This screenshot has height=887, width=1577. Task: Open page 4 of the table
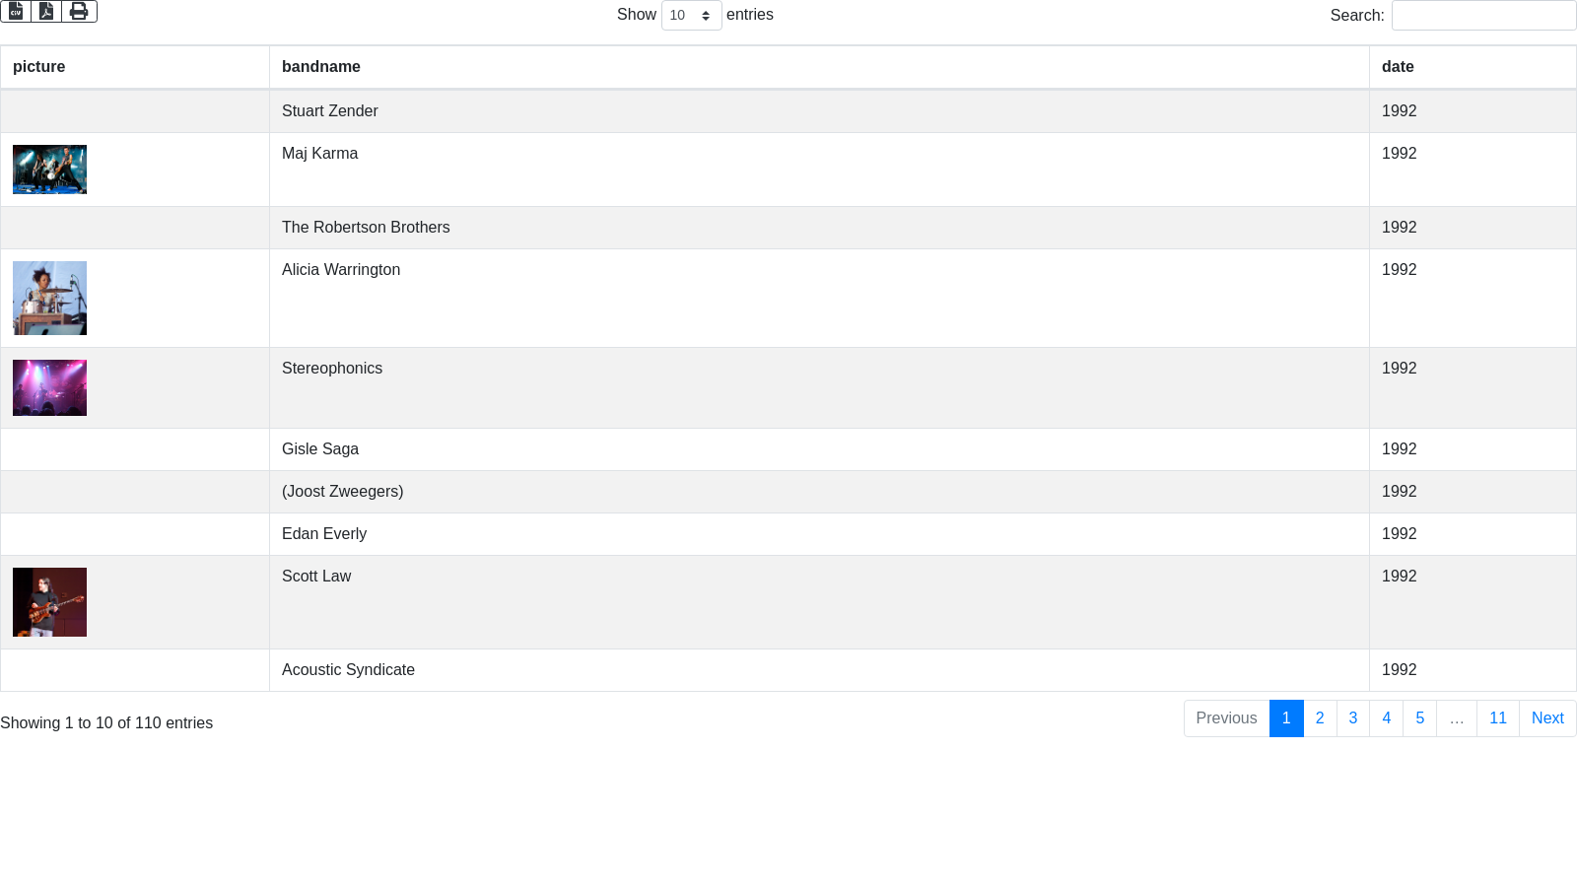coord(1386,718)
